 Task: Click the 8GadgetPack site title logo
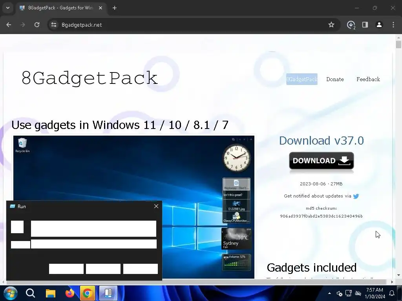(x=90, y=78)
